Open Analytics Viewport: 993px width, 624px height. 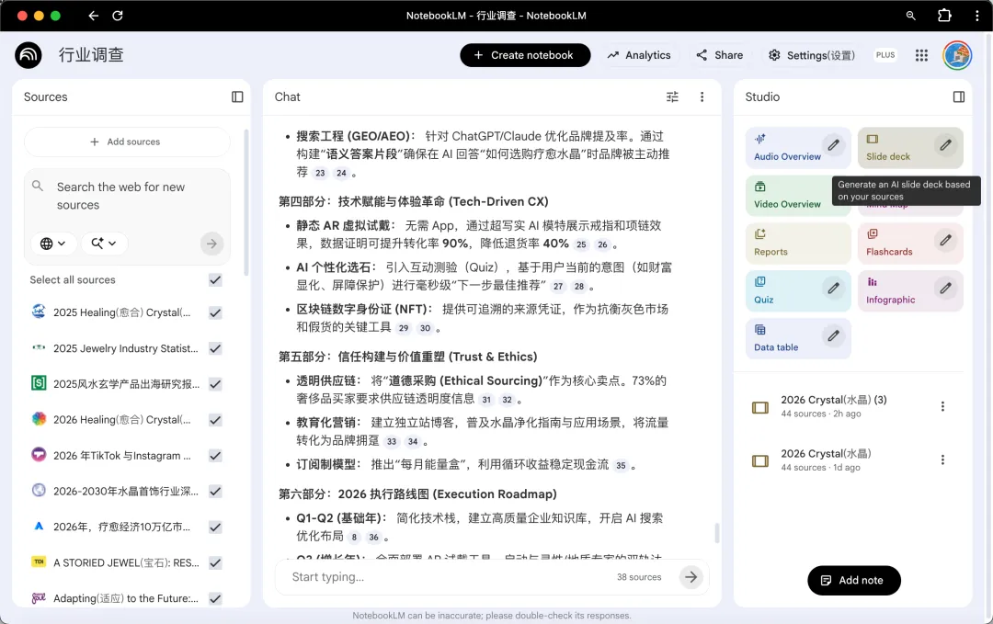pyautogui.click(x=639, y=55)
